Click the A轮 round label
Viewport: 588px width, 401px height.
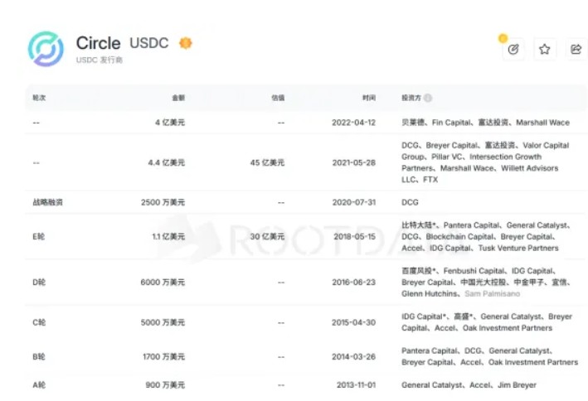coord(39,385)
